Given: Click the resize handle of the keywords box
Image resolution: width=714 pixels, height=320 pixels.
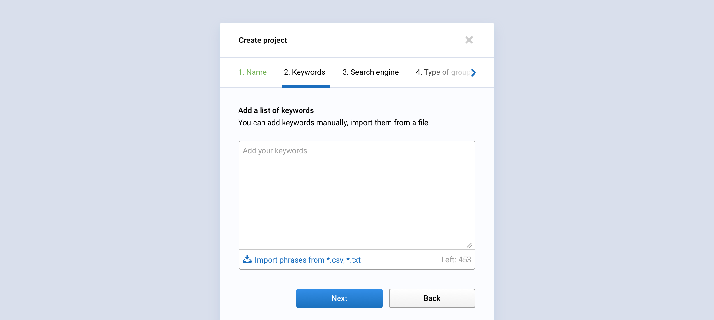Looking at the screenshot, I should point(469,245).
